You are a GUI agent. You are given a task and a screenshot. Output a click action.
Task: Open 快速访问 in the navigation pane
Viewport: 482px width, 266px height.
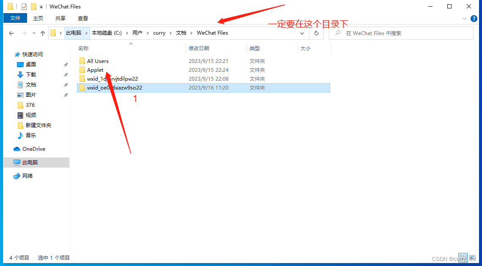click(32, 54)
